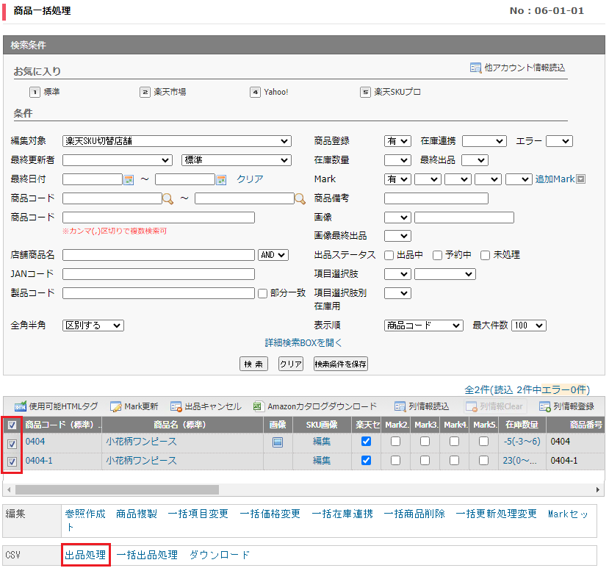Open the 全角半角 dropdown
Screen dimensions: 609x568
(x=93, y=326)
